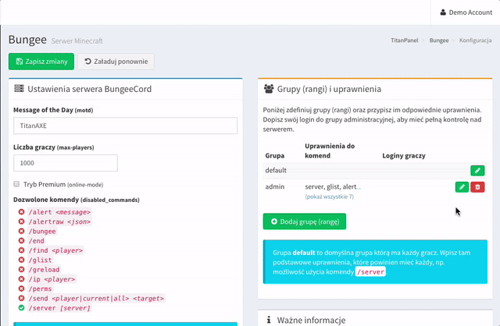
Task: Open the Demo Account menu
Action: pos(466,12)
